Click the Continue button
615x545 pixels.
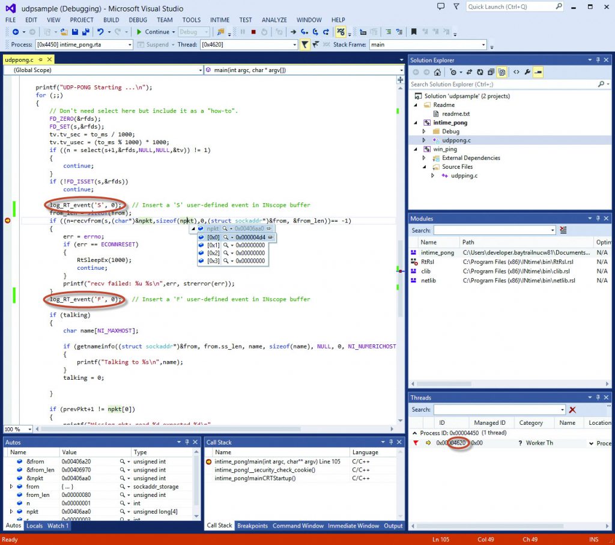153,32
